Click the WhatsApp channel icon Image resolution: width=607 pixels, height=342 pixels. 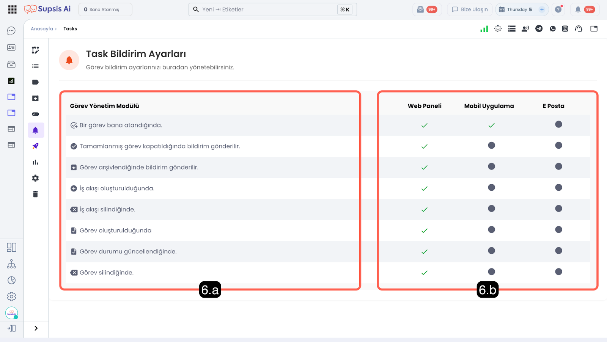pyautogui.click(x=552, y=29)
